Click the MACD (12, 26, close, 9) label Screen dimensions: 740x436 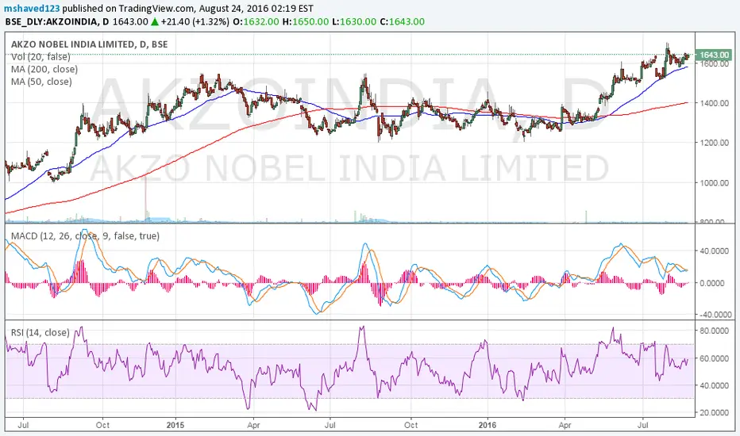[85, 235]
